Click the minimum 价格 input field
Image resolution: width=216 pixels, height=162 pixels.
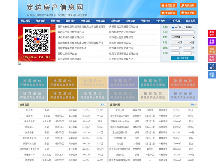point(175,53)
